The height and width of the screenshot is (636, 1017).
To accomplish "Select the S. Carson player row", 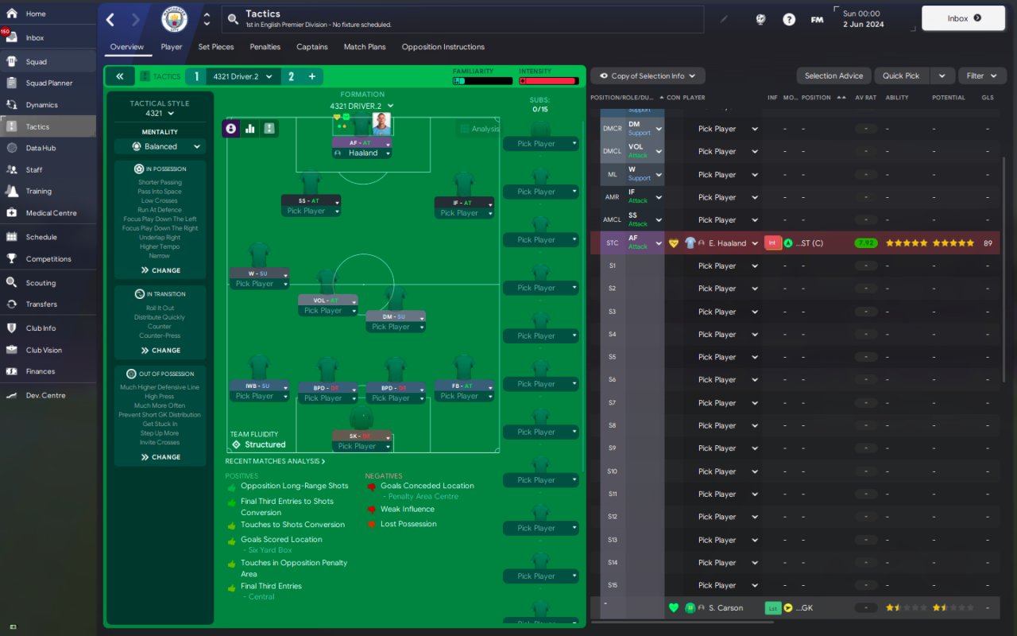I will pyautogui.click(x=795, y=608).
